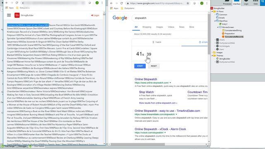Open Shopping tab in Google results
This screenshot has height=149, width=265.
click(x=147, y=27)
